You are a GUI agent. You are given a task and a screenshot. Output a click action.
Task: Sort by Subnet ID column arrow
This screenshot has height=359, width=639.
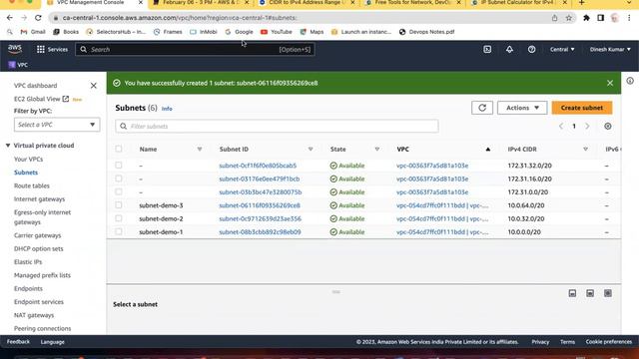[311, 150]
